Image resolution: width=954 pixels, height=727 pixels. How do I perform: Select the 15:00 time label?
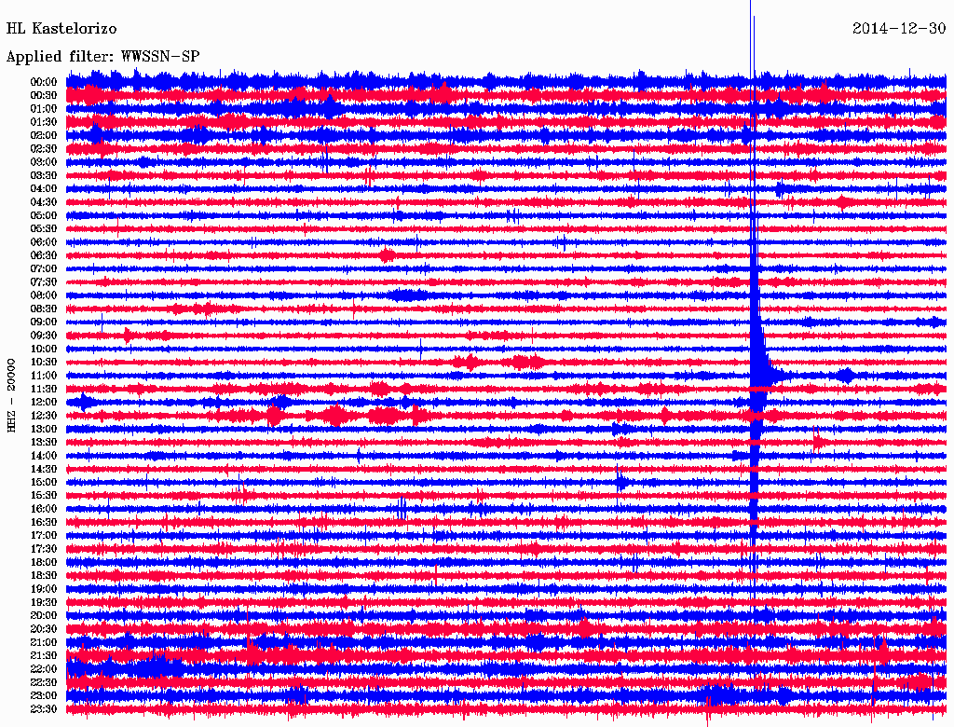point(44,482)
